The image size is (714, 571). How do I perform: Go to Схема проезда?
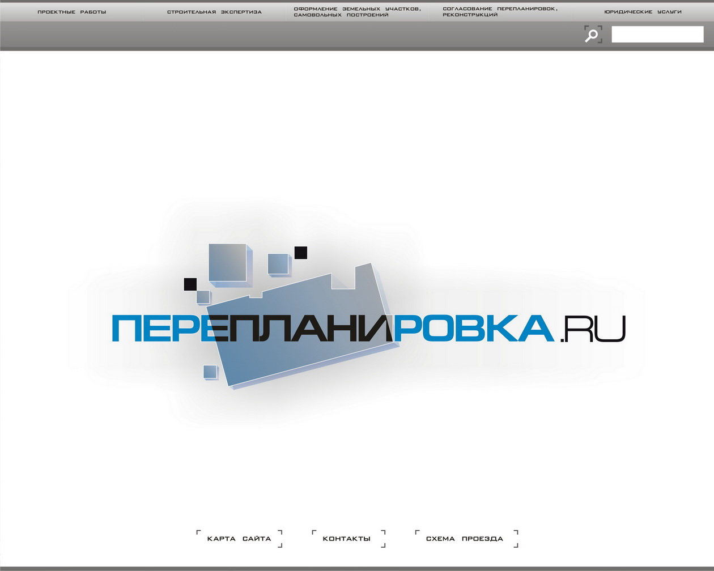[465, 539]
